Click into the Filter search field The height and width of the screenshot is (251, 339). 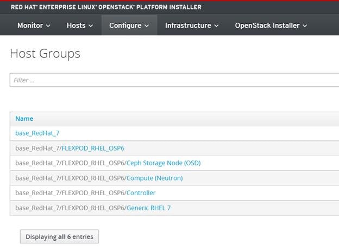tap(174, 80)
